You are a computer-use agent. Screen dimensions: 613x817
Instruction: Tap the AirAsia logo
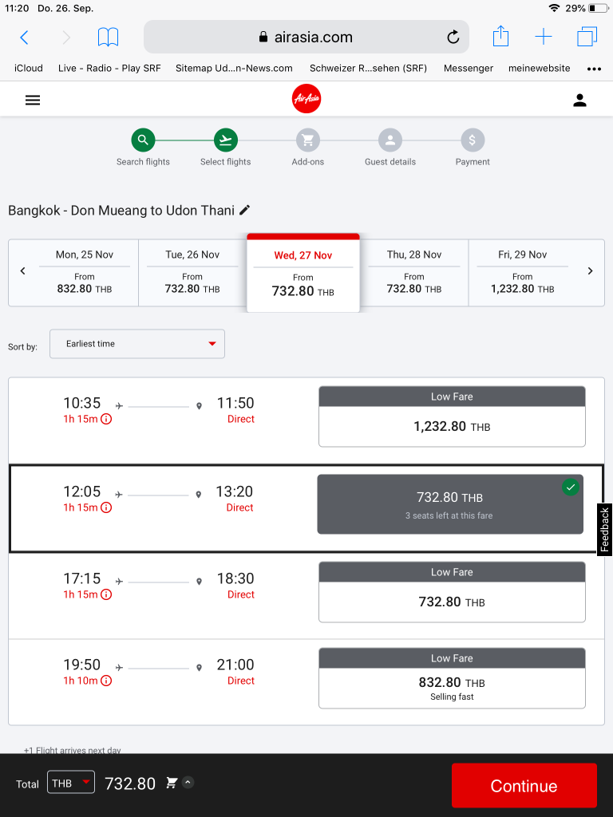[x=306, y=100]
